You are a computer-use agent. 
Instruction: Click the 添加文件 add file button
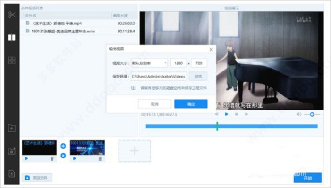tap(37, 178)
